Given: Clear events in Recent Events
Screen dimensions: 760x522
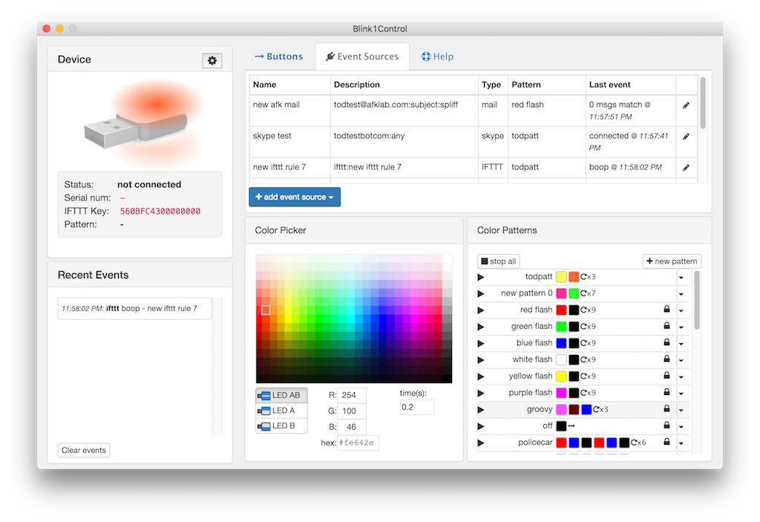Looking at the screenshot, I should click(x=84, y=450).
